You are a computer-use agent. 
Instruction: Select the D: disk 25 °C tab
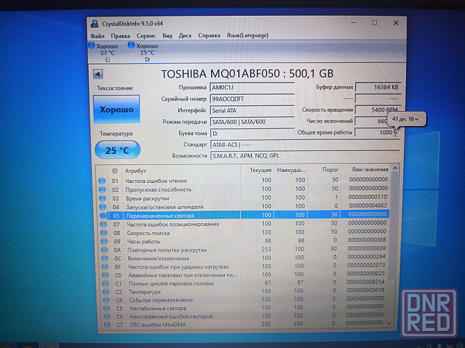click(147, 53)
